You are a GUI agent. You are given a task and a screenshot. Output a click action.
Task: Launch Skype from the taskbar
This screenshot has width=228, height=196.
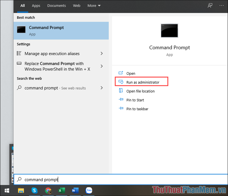pos(35,190)
